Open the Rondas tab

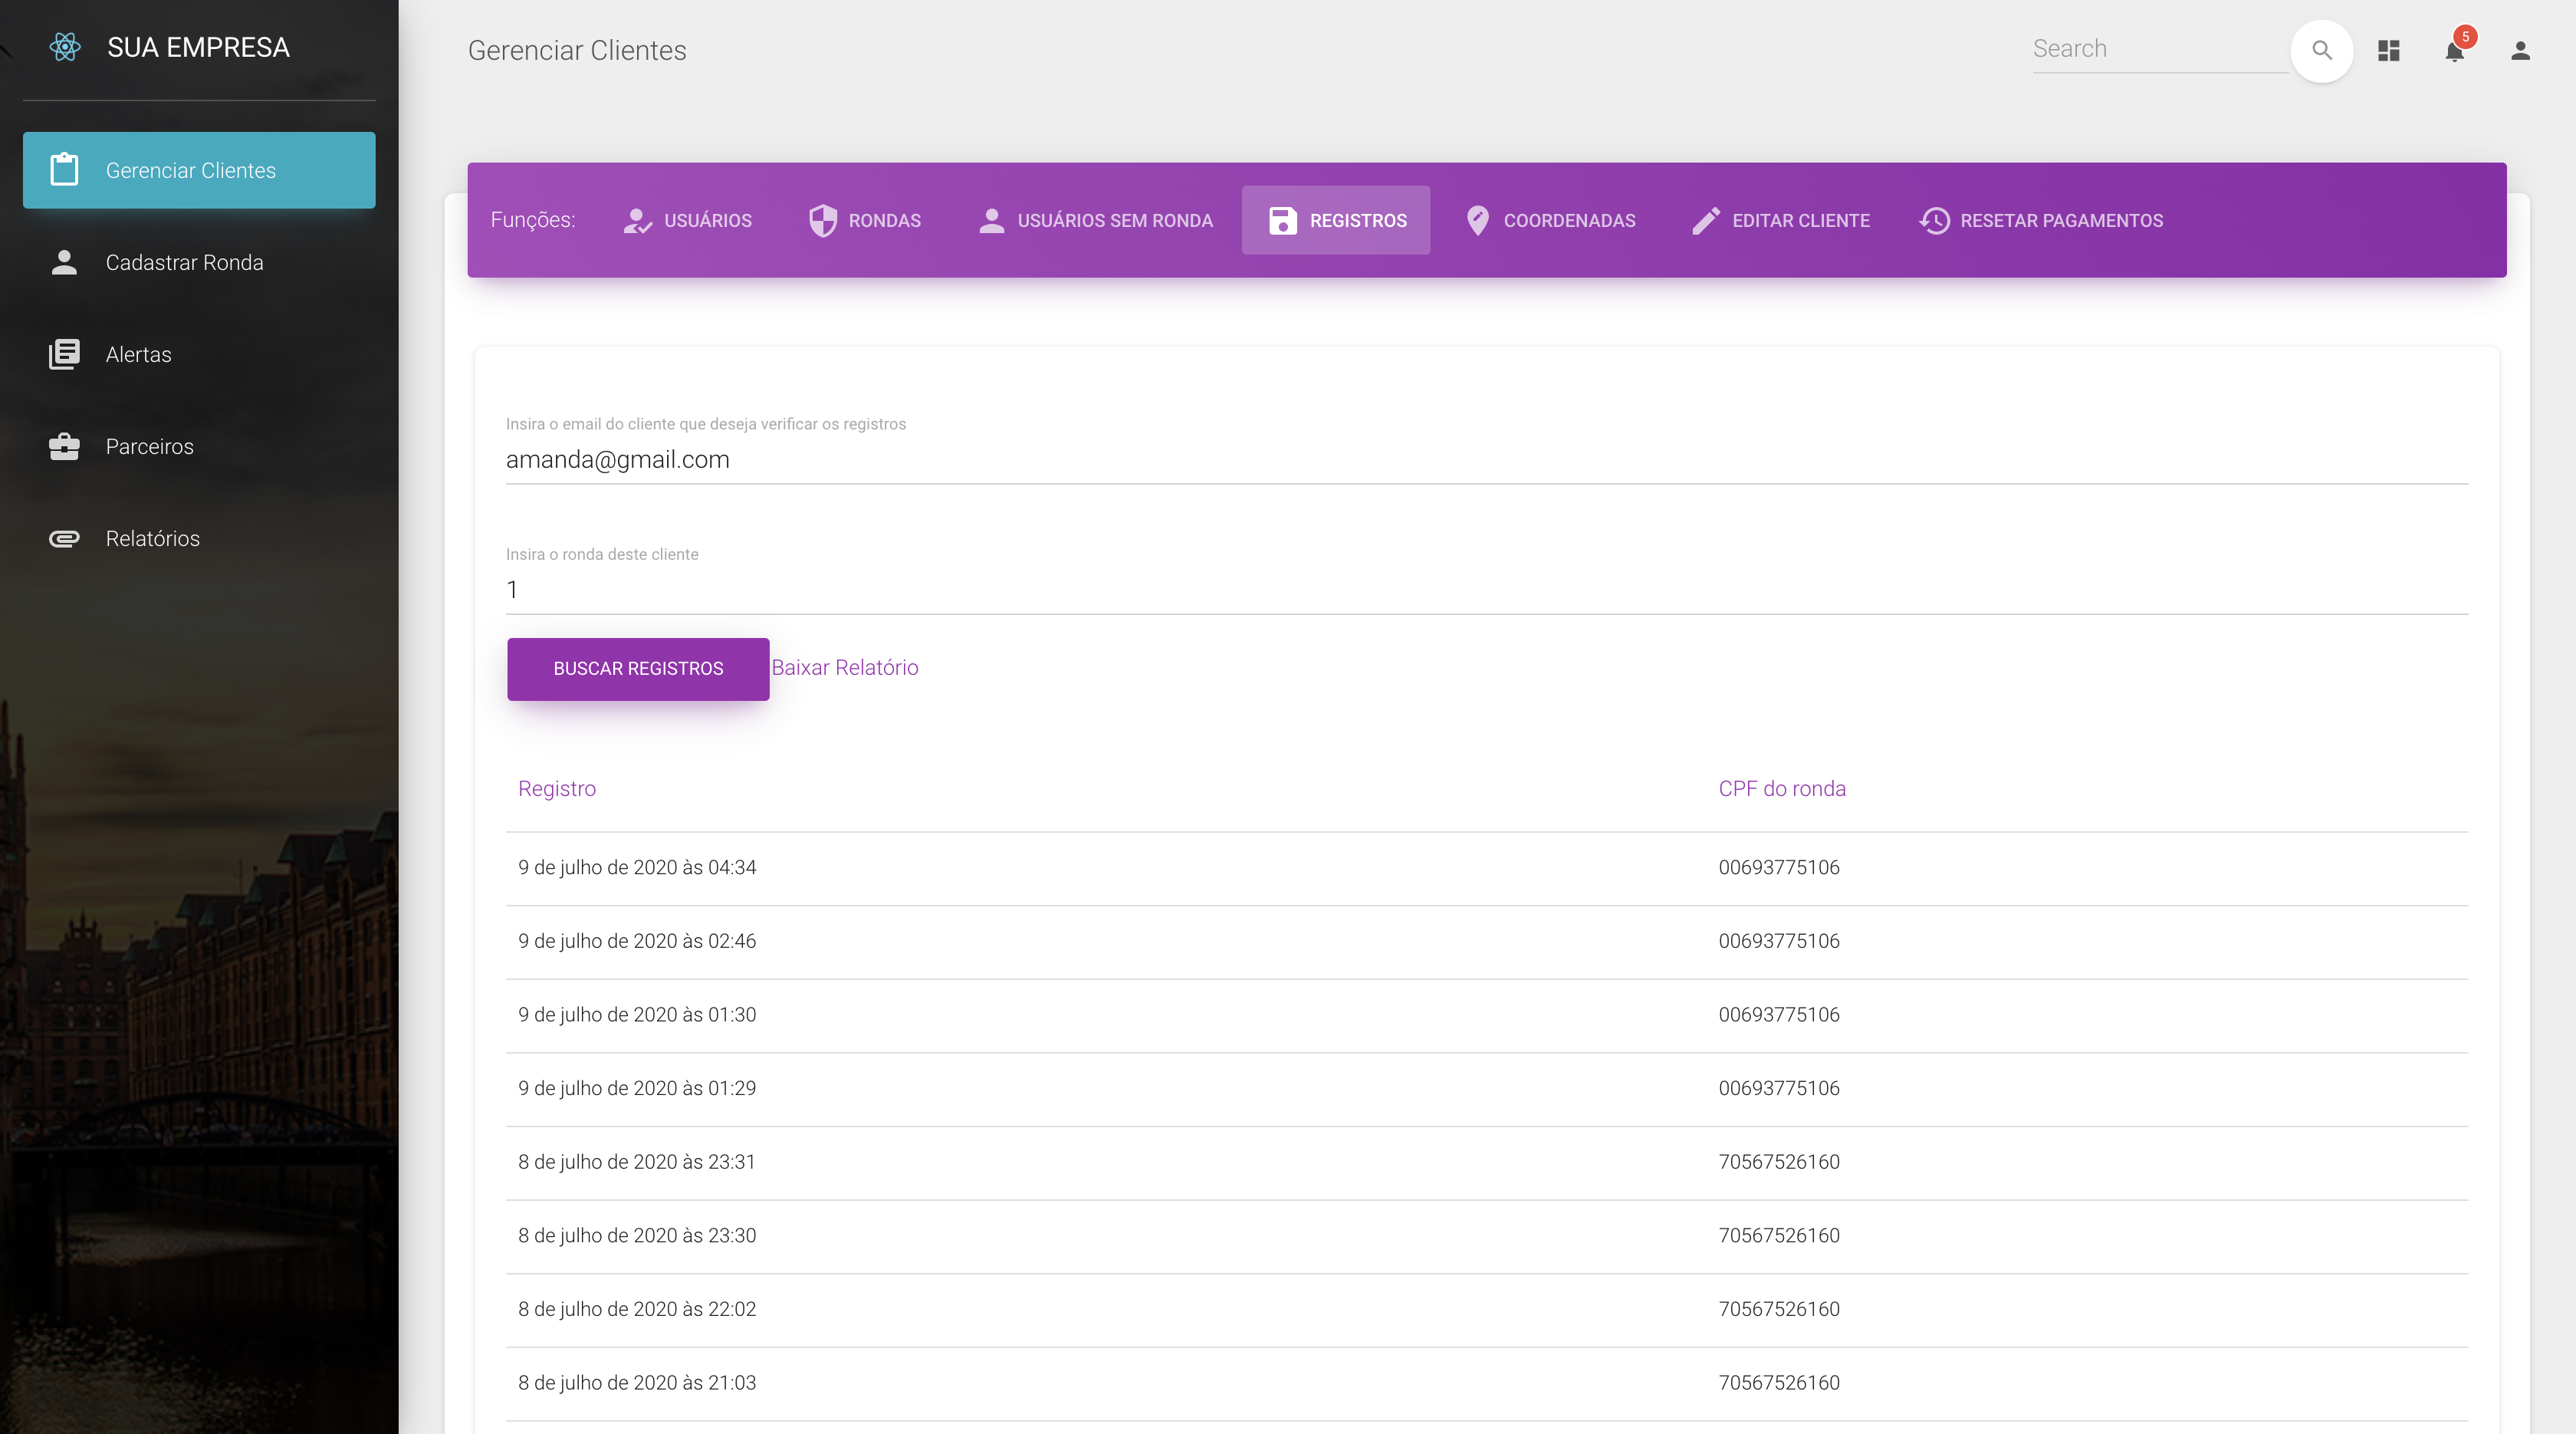865,220
